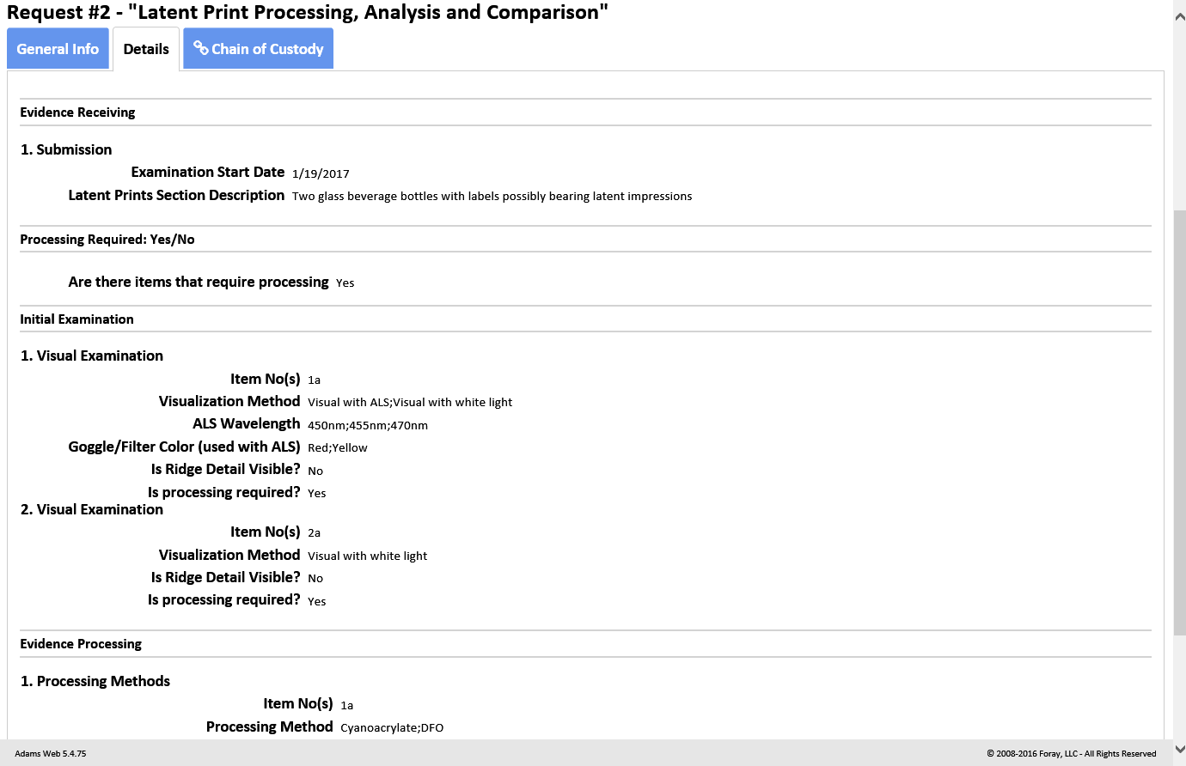Select the Initial Examination section heading
Viewport: 1186px width, 766px height.
(76, 319)
